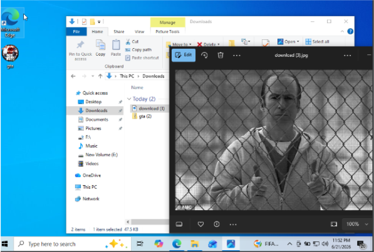The image size is (374, 252).
Task: Open Pictures in navigation pane
Action: coord(93,128)
